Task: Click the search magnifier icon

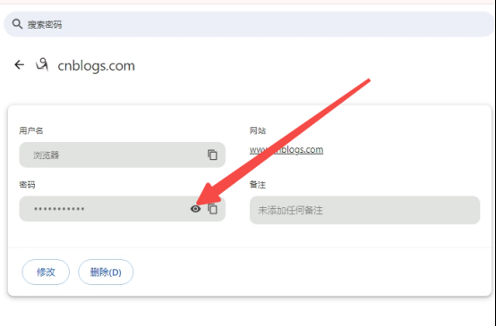Action: [17, 24]
